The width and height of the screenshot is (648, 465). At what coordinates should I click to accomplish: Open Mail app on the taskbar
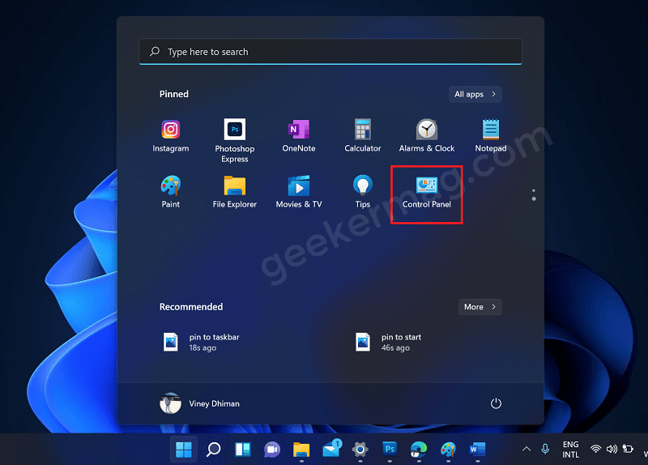point(332,449)
